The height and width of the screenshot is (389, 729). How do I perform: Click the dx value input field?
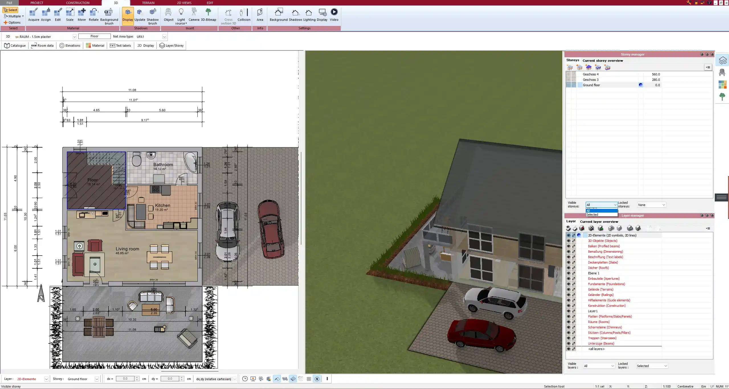pyautogui.click(x=125, y=379)
